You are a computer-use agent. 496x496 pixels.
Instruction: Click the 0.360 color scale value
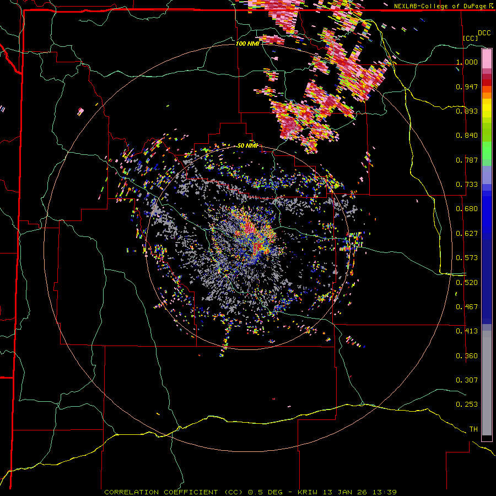(x=467, y=356)
